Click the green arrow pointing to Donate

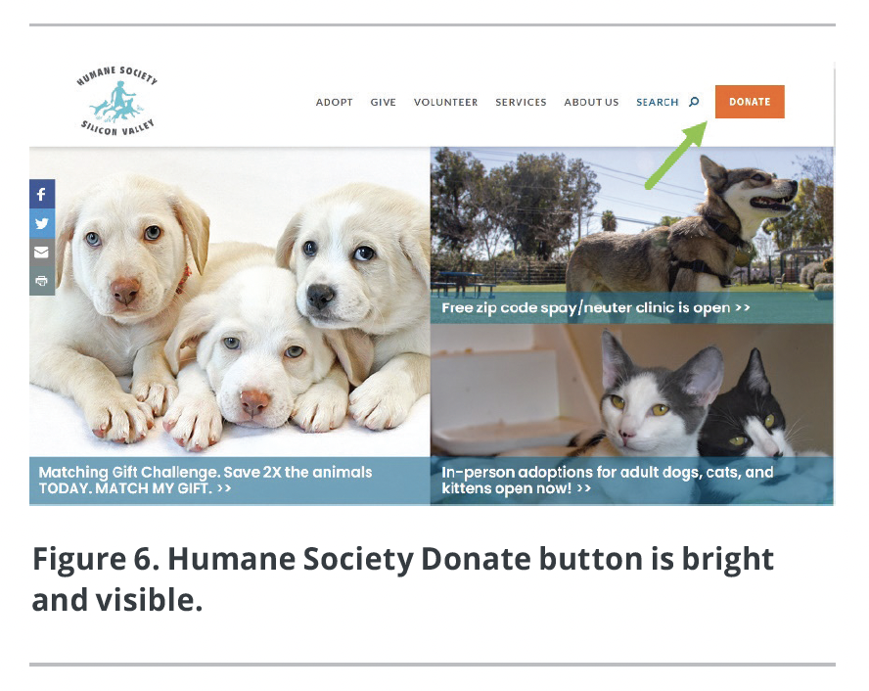(x=676, y=156)
